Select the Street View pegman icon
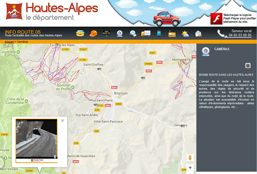The height and width of the screenshot is (174, 257). (190, 158)
